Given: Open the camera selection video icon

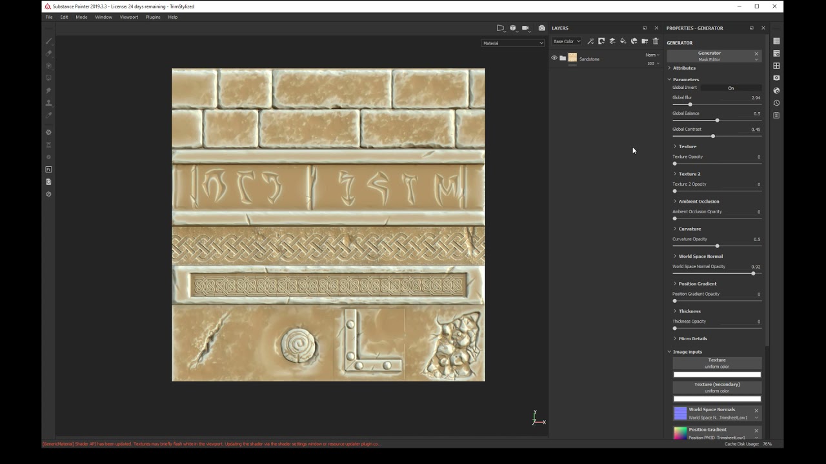Looking at the screenshot, I should tap(525, 28).
